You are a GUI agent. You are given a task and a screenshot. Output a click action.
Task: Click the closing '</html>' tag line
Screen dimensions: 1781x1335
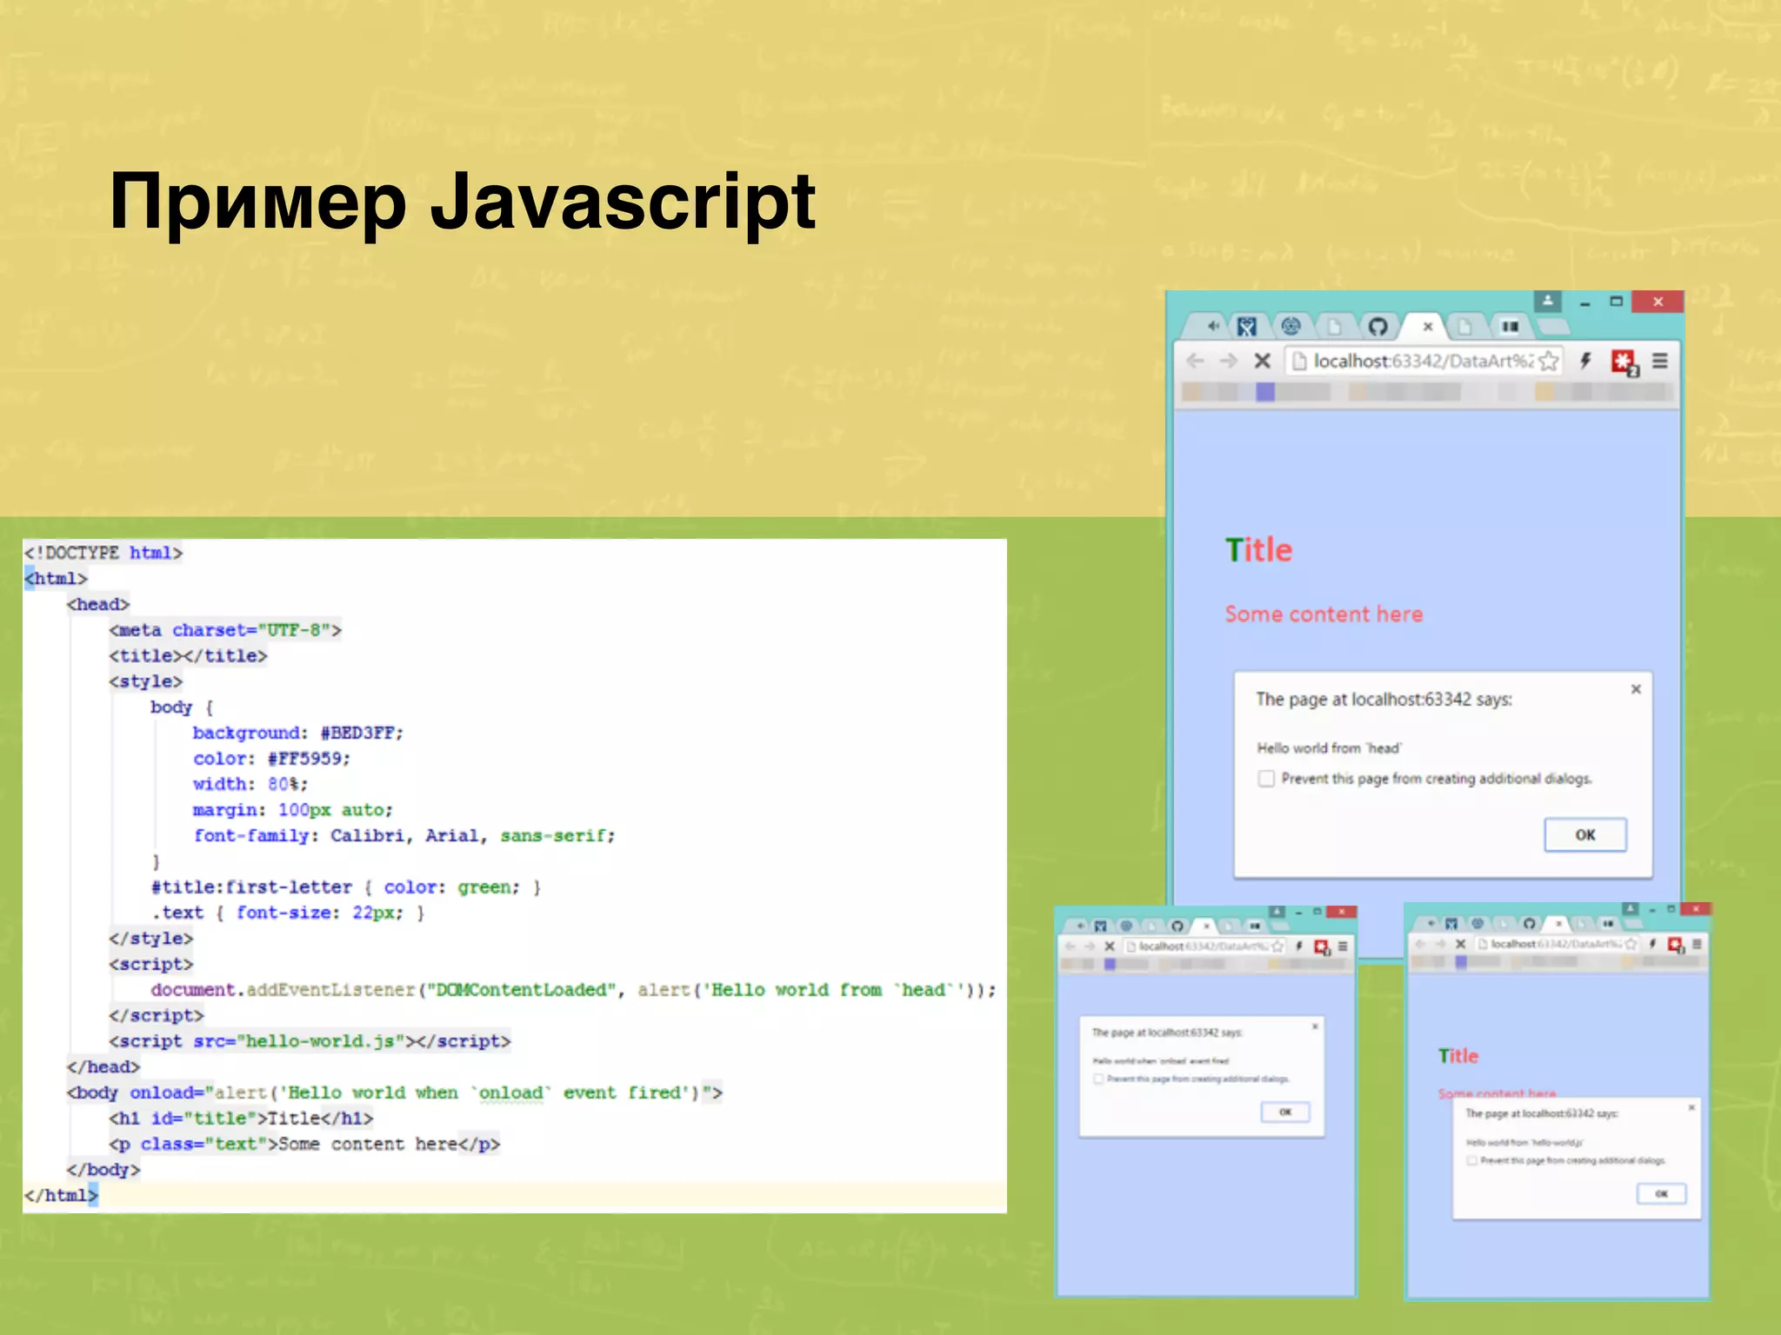point(61,1196)
